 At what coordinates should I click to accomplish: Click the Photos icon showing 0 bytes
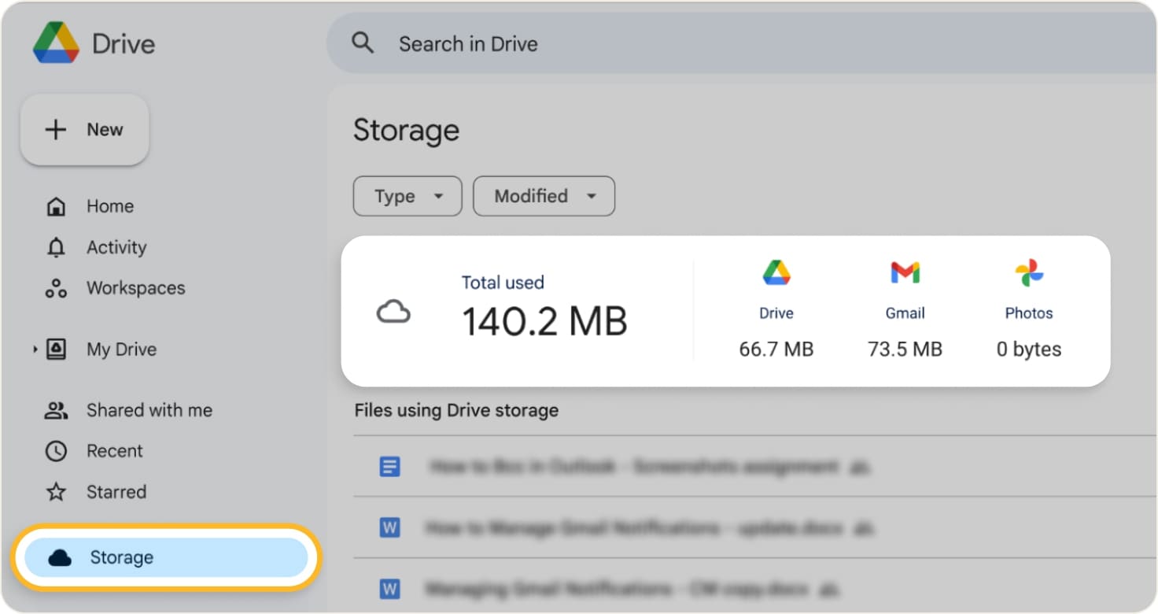tap(1028, 272)
